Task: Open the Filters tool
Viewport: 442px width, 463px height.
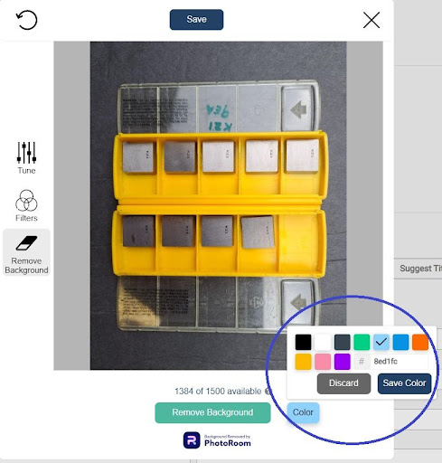Action: pos(26,205)
